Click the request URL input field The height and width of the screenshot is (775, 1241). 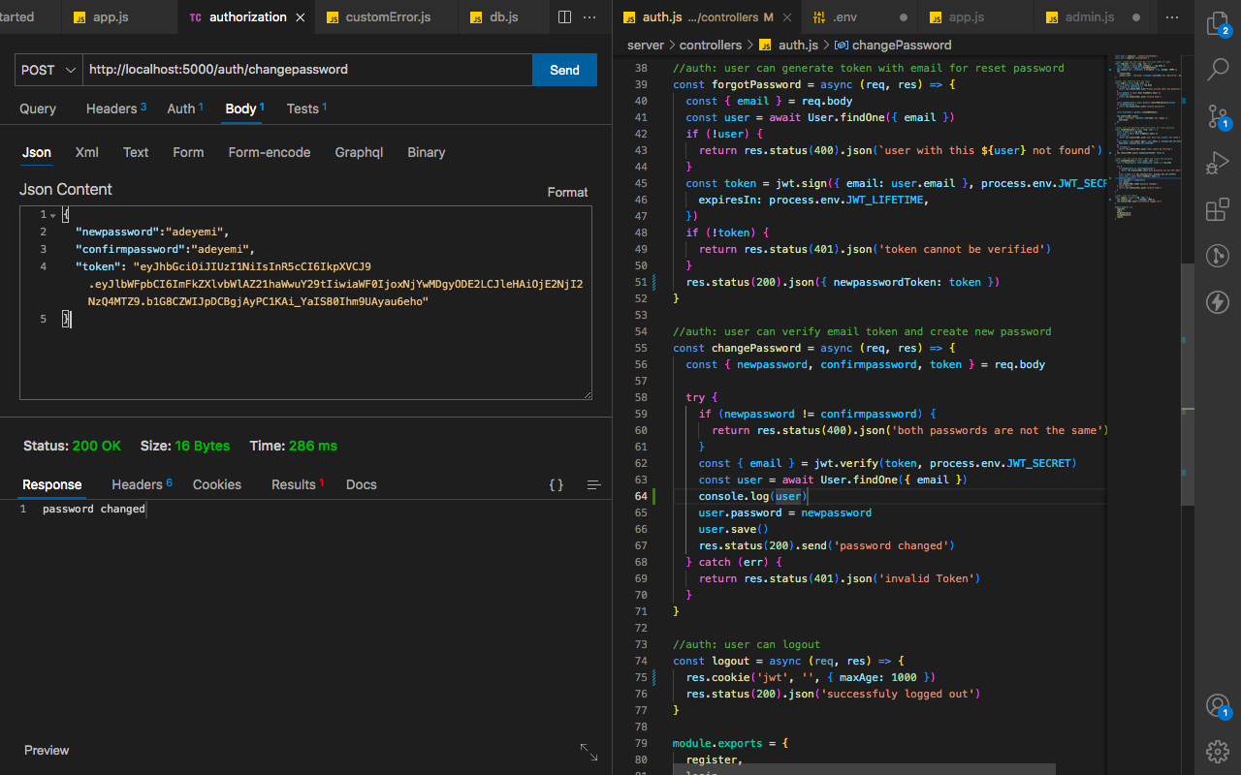coord(308,70)
